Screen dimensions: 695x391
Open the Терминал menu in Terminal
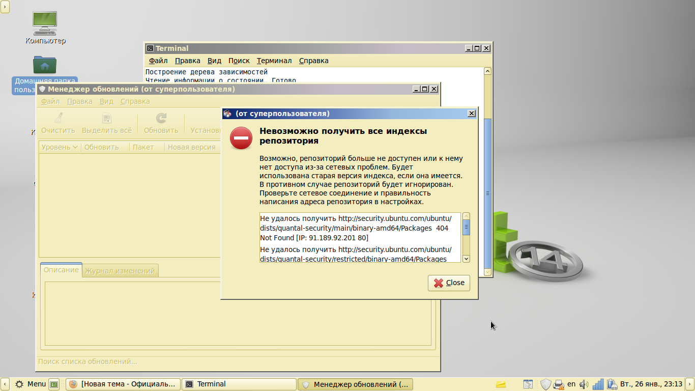pyautogui.click(x=274, y=61)
